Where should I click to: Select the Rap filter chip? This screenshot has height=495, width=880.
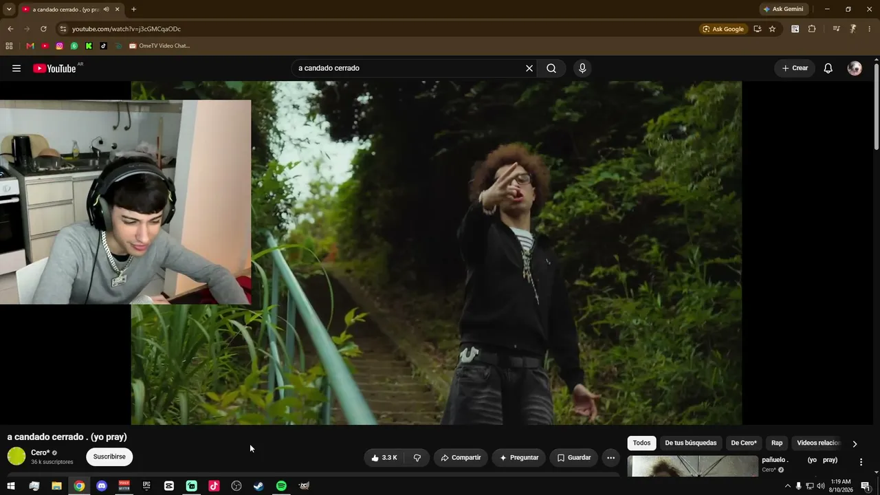pyautogui.click(x=777, y=443)
